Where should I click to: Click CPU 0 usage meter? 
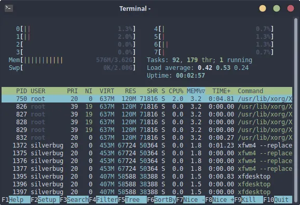tap(76, 29)
